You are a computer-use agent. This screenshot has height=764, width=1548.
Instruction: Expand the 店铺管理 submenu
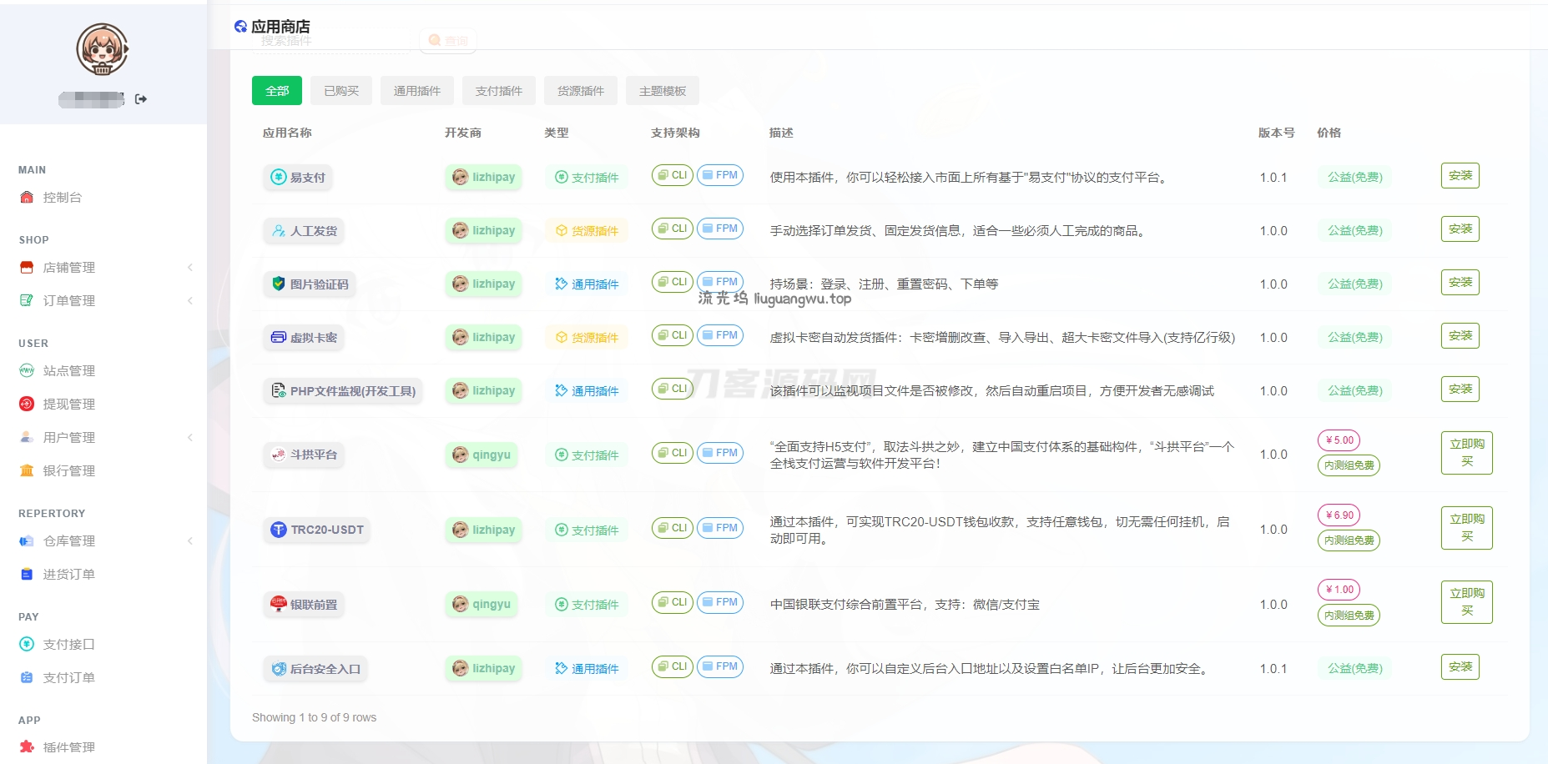(x=190, y=268)
